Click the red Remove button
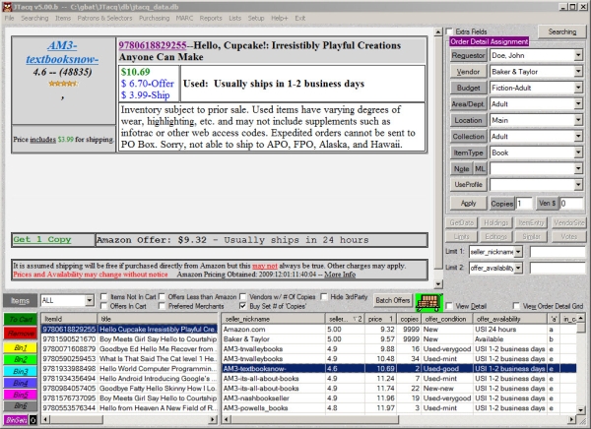Screen dimensions: 591x429 21,334
